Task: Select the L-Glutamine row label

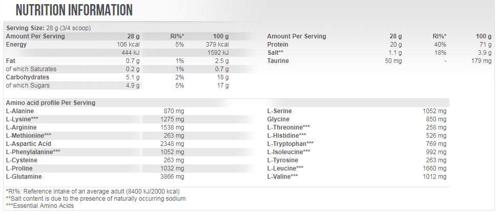Action: click(x=24, y=177)
